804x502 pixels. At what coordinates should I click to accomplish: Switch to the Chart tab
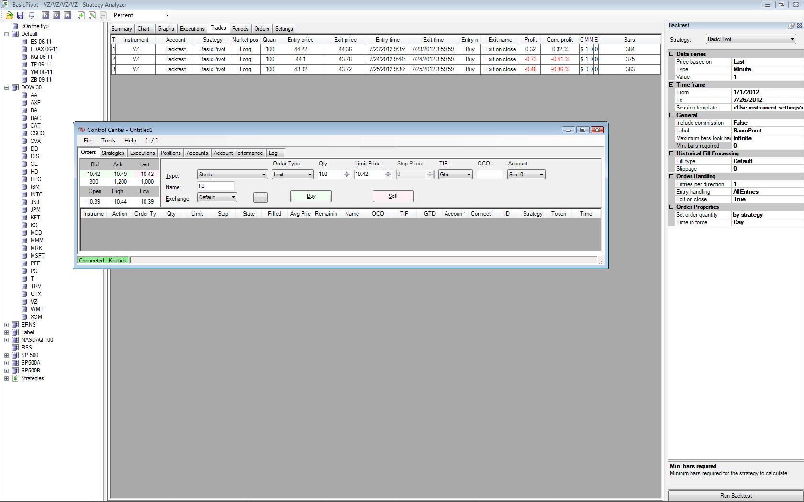(144, 29)
